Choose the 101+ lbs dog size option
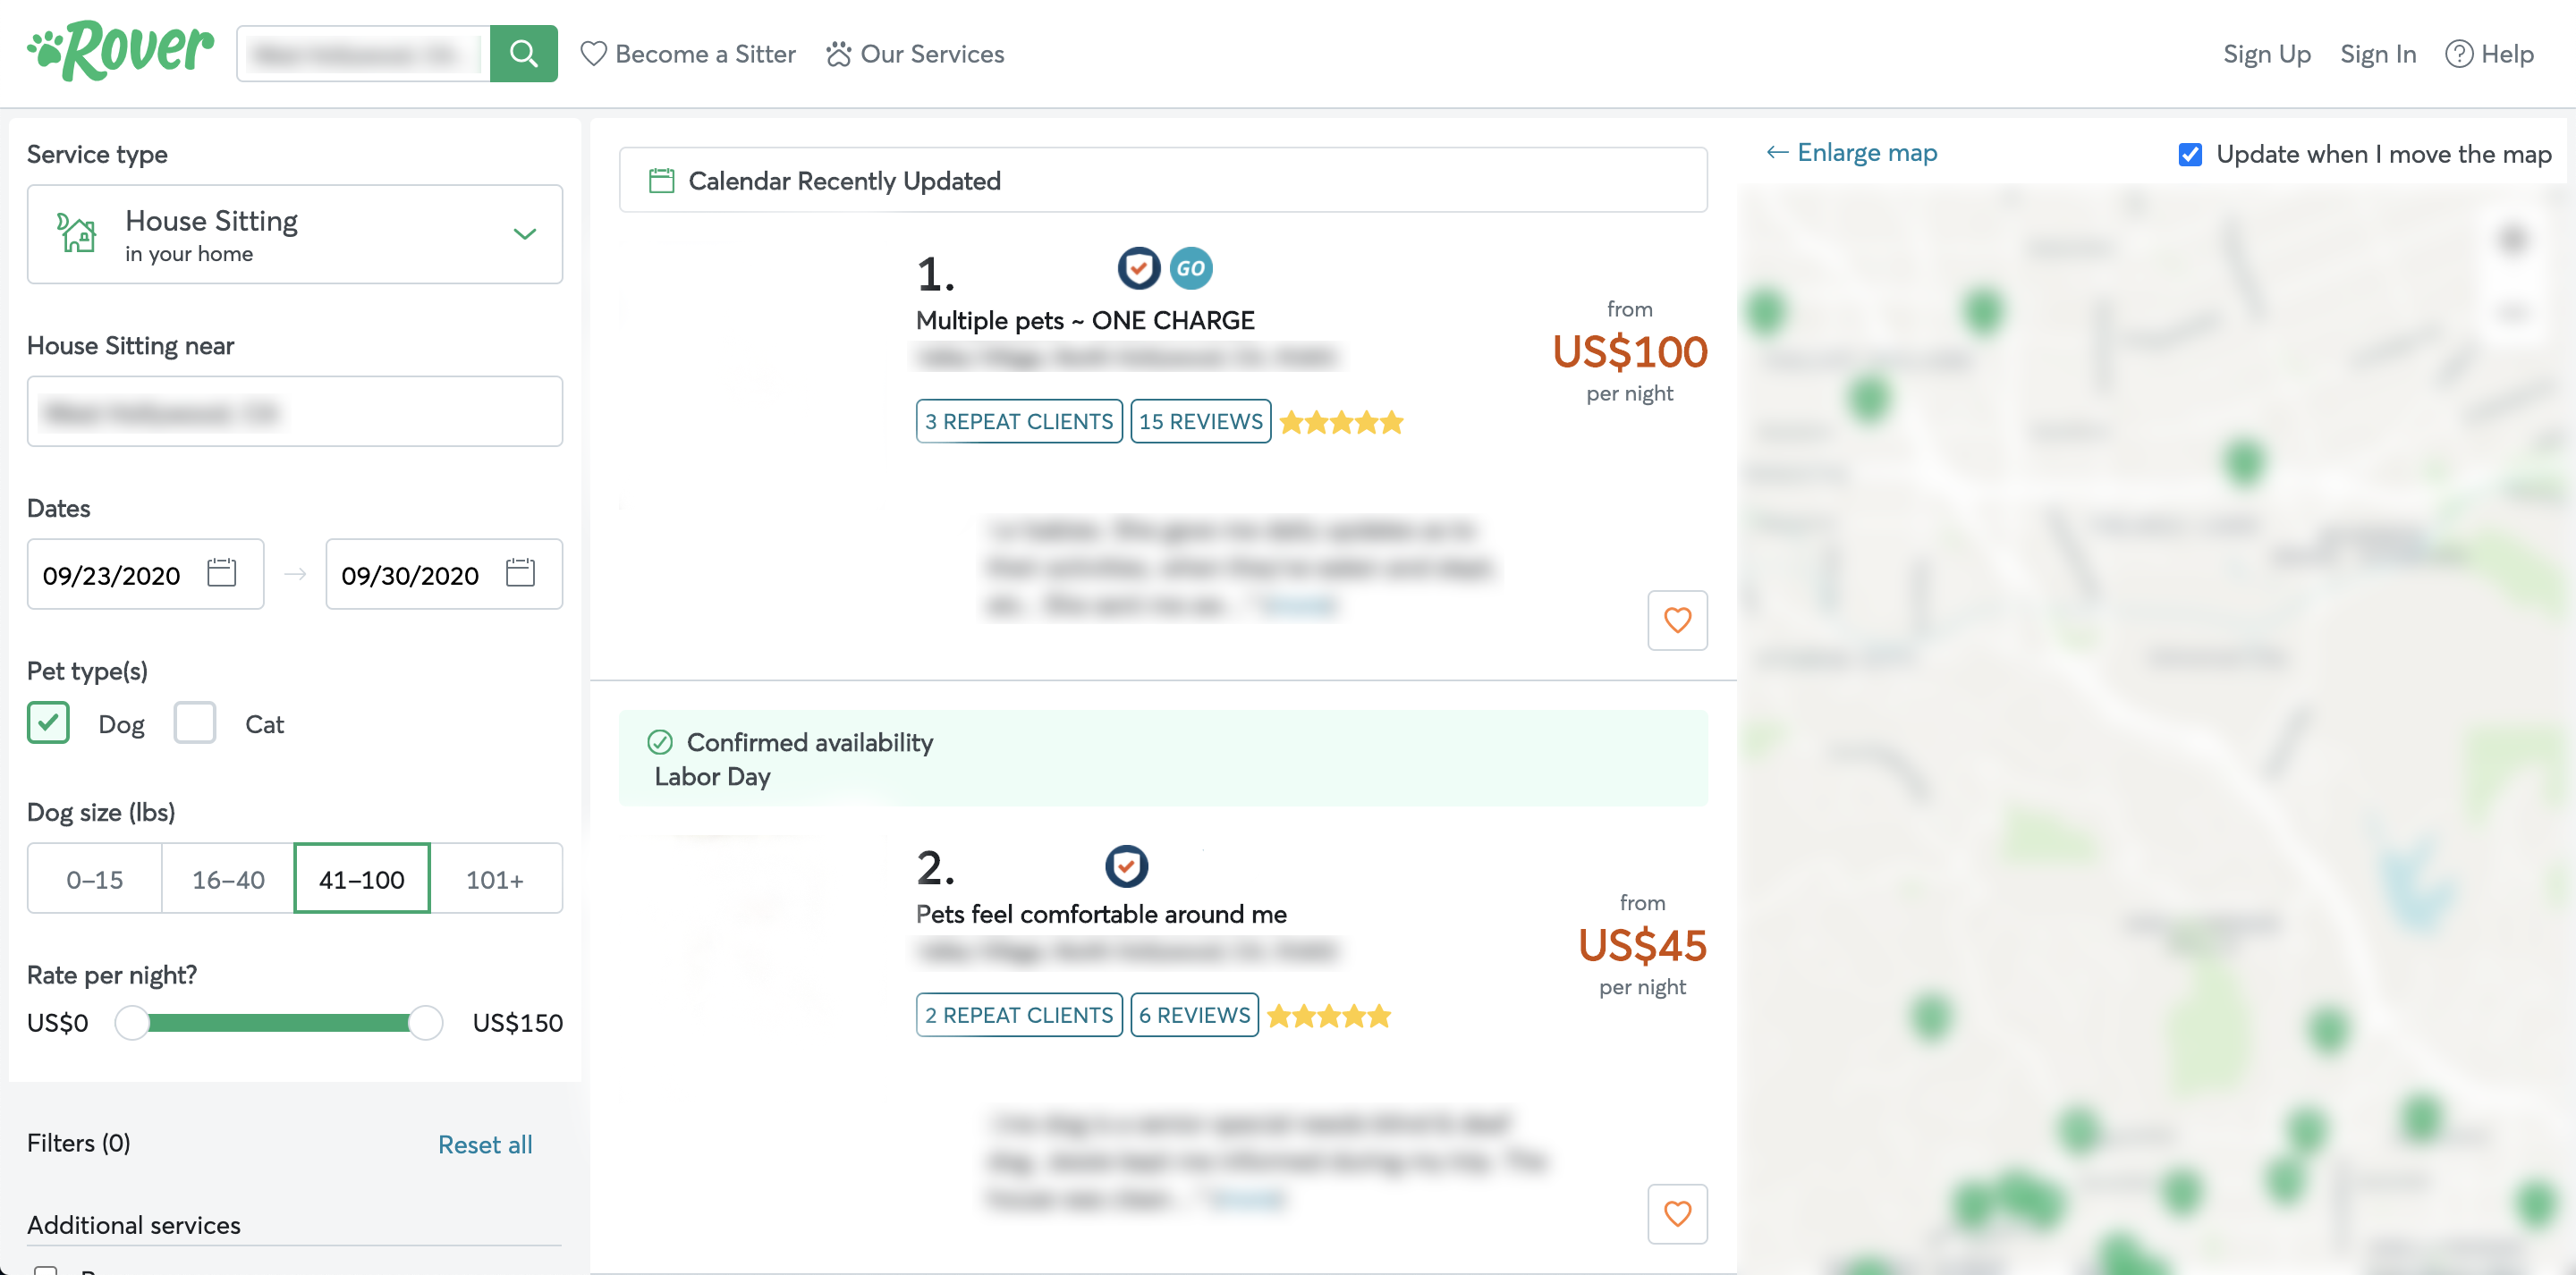This screenshot has width=2576, height=1275. tap(495, 879)
